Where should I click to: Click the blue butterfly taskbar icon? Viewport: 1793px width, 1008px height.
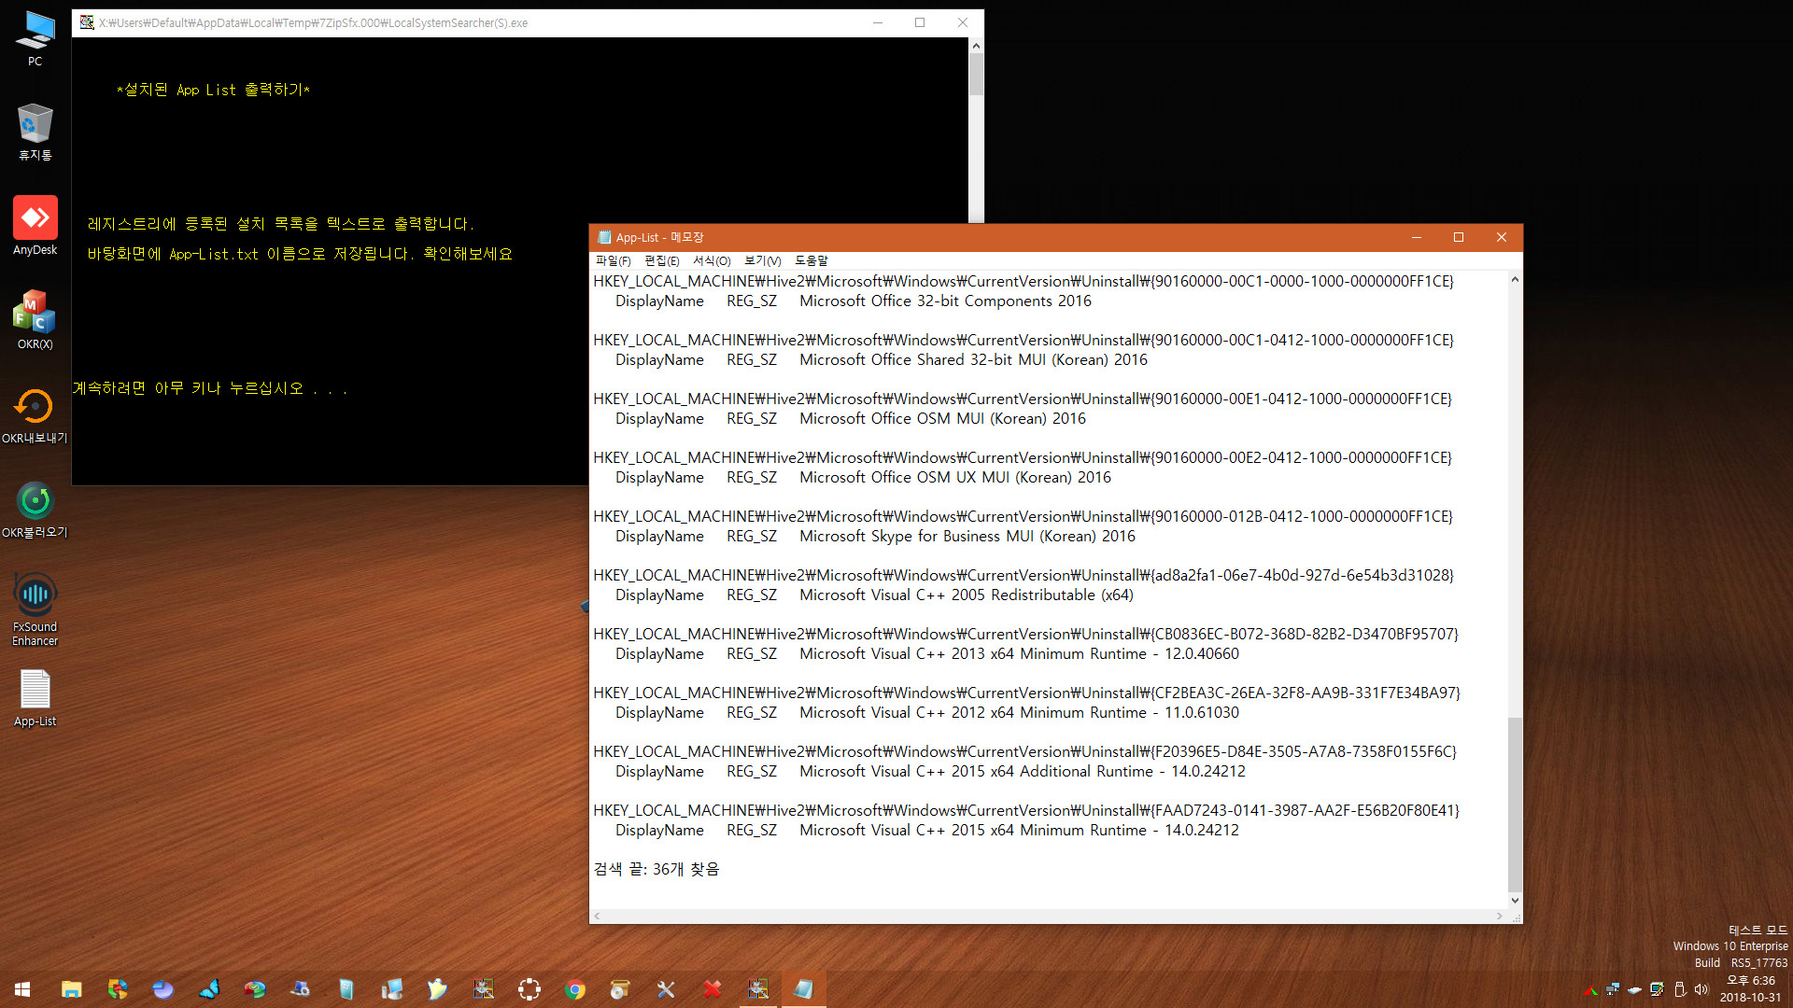pyautogui.click(x=209, y=989)
